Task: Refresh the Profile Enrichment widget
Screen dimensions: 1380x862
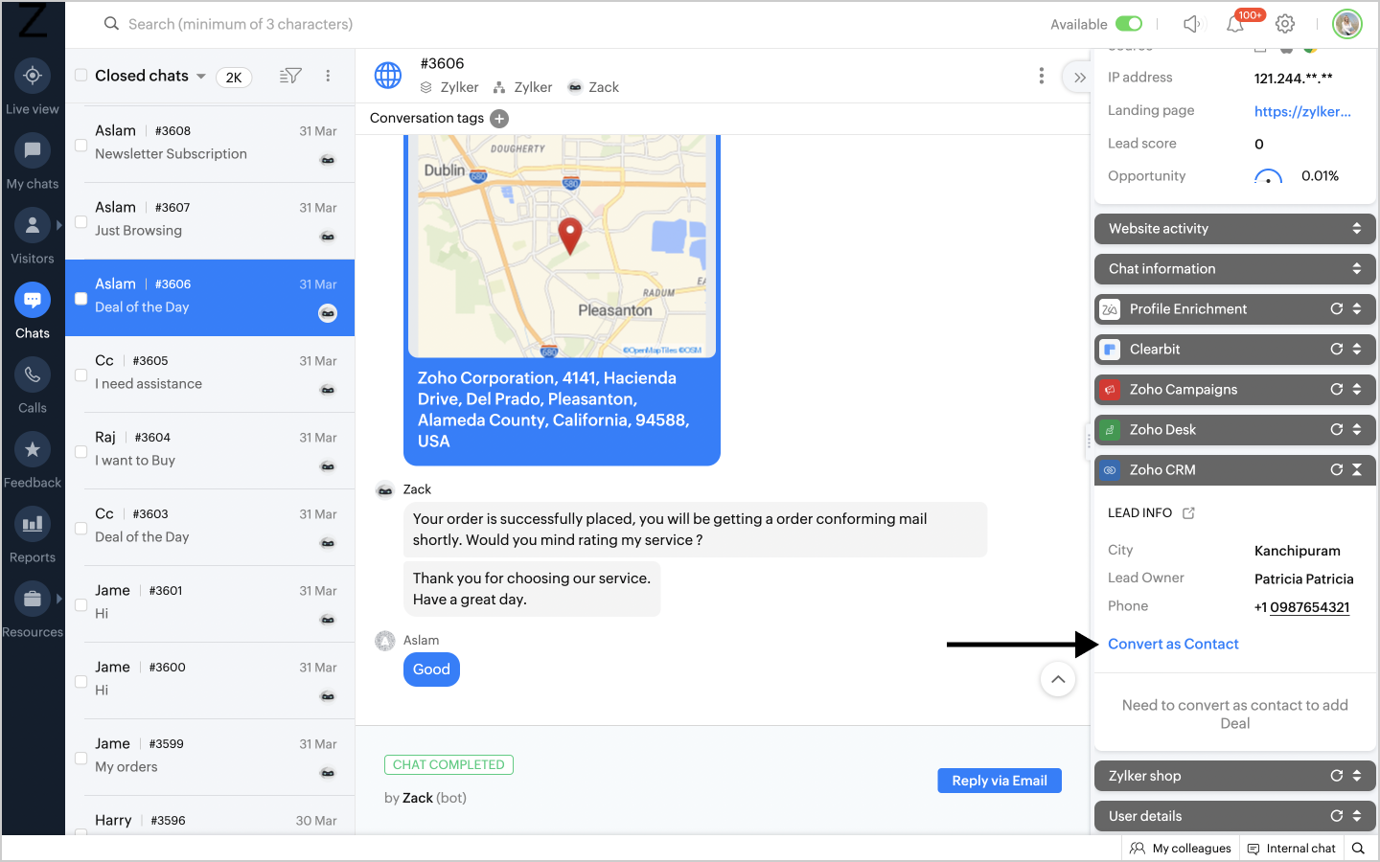Action: (1337, 308)
